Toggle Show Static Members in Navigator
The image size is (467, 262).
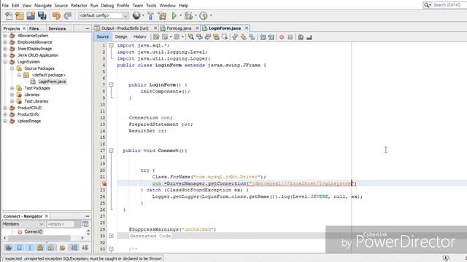click(x=29, y=247)
